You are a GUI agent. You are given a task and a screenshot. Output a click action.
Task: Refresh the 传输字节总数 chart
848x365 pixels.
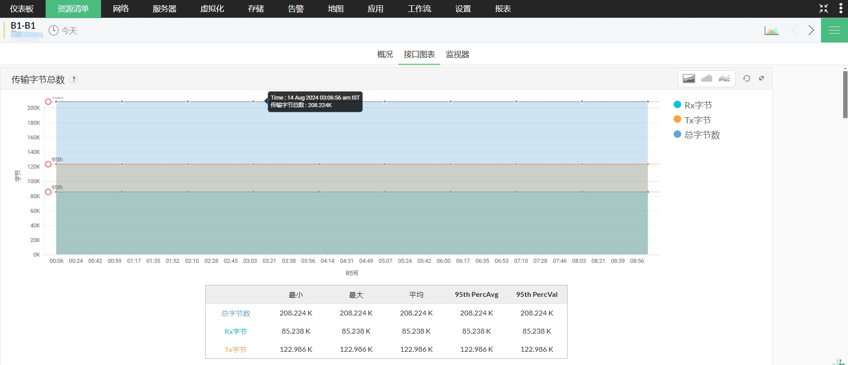(x=747, y=78)
